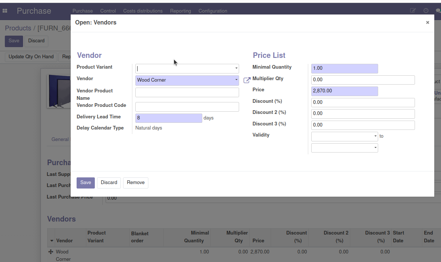Click the Vendor Product Code field
441x262 pixels.
click(187, 107)
